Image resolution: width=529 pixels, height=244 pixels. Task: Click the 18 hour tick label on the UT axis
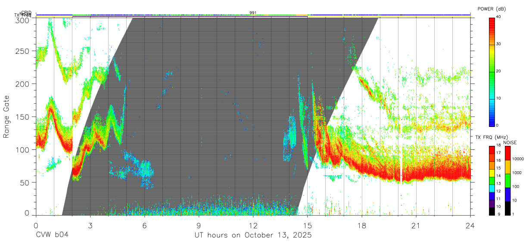[362, 225]
